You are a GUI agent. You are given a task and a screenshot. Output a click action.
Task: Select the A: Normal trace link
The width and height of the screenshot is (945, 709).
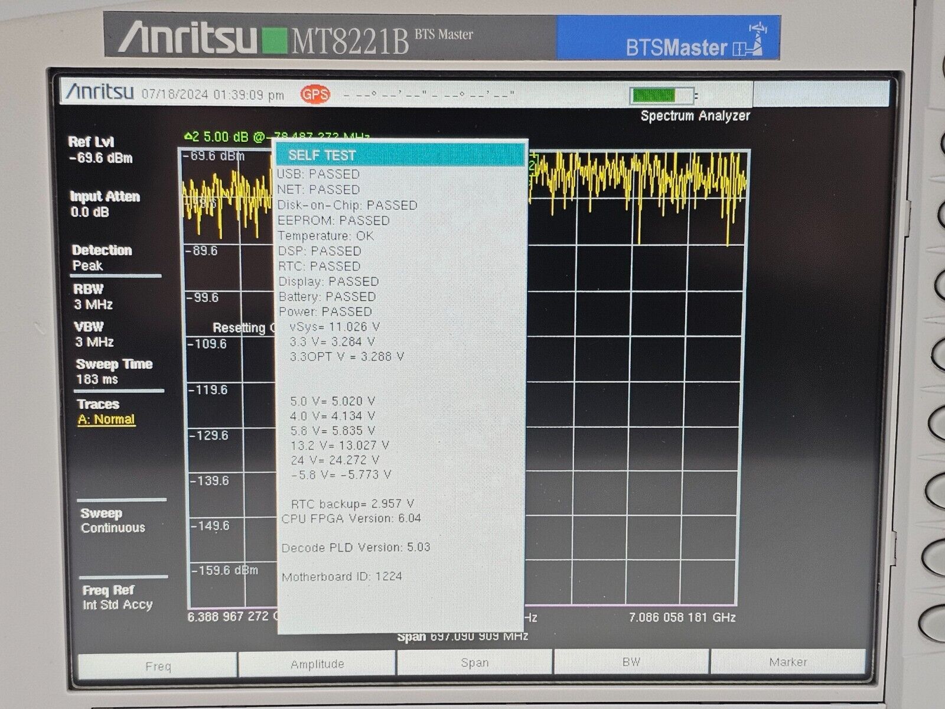(x=106, y=419)
